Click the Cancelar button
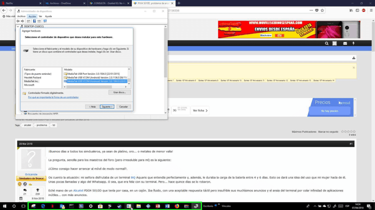 tap(123, 107)
